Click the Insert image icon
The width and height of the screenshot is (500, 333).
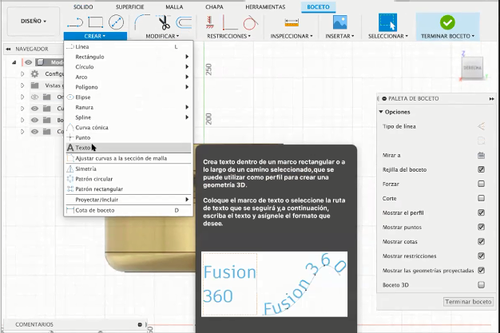click(x=340, y=22)
